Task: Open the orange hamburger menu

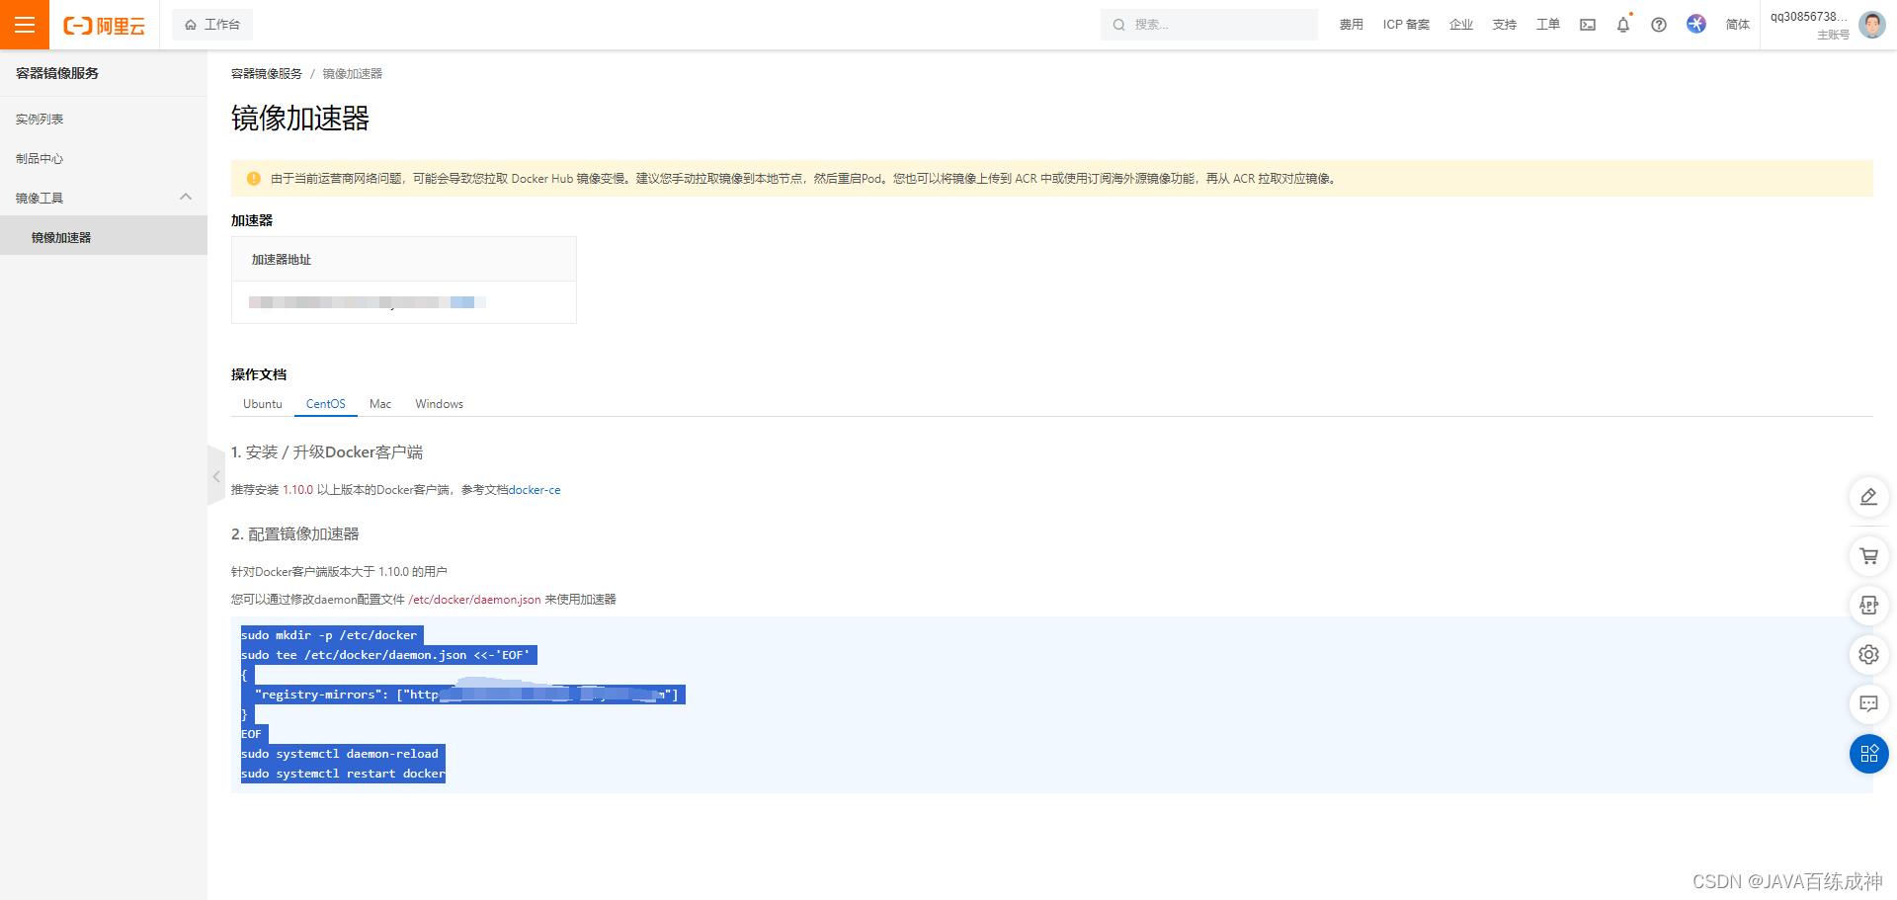Action: pyautogui.click(x=25, y=25)
